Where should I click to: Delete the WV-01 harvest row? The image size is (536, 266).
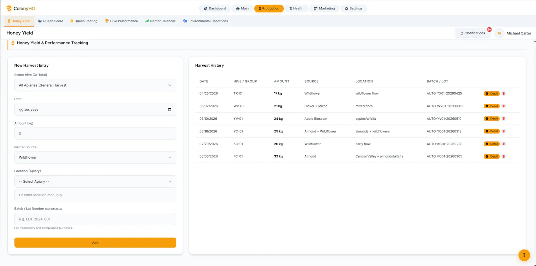pos(504,106)
